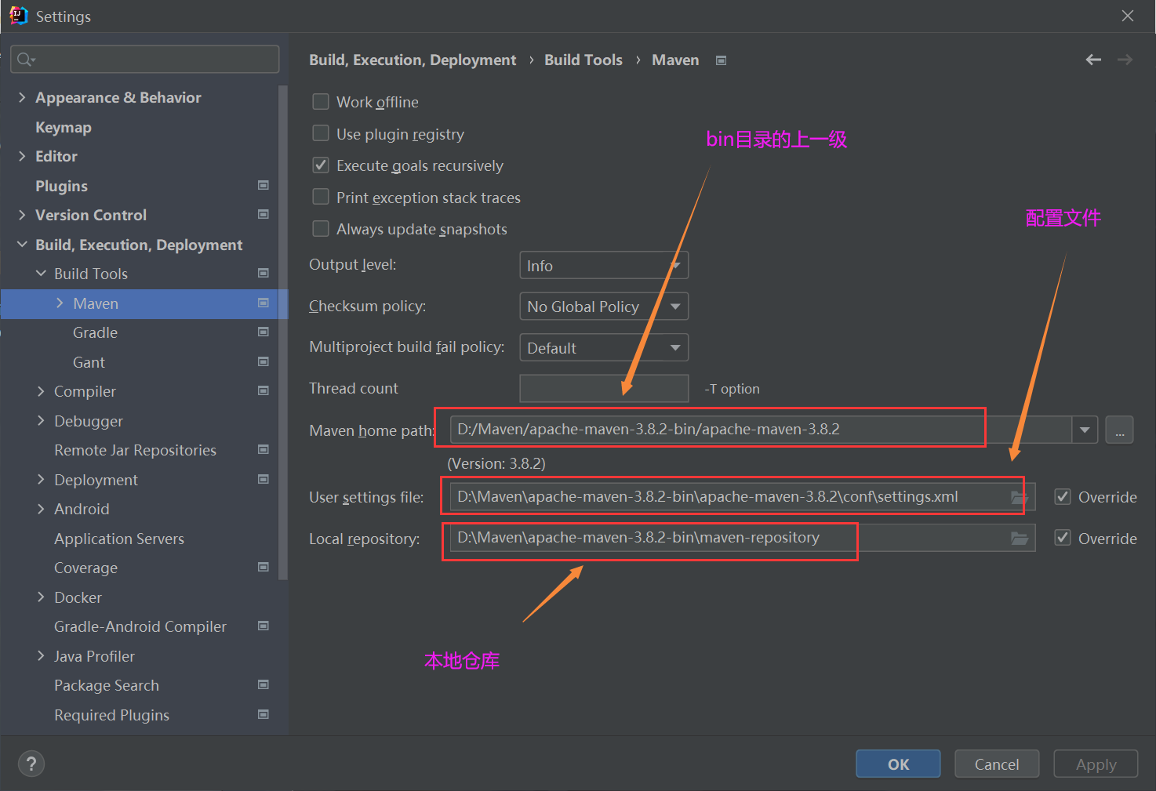
Task: Click the project icon in Build Tools row
Action: [x=264, y=273]
